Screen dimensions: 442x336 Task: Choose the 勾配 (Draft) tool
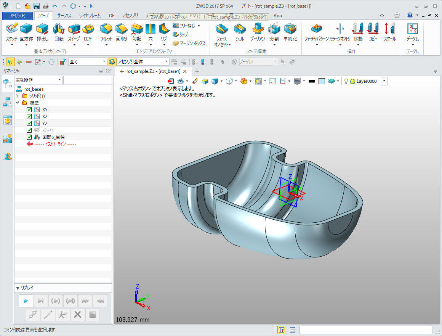coord(137,32)
